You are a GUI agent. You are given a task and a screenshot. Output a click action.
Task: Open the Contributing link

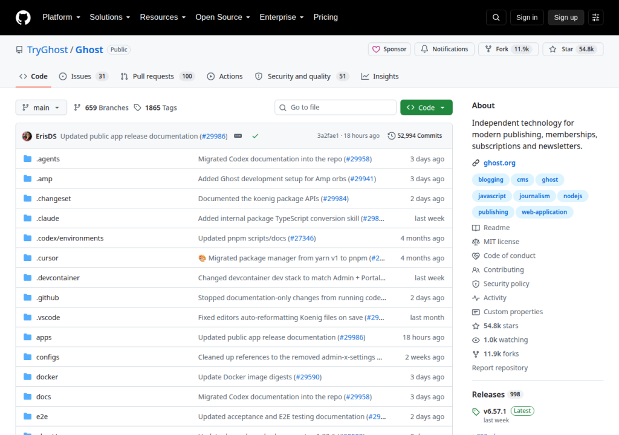(504, 269)
